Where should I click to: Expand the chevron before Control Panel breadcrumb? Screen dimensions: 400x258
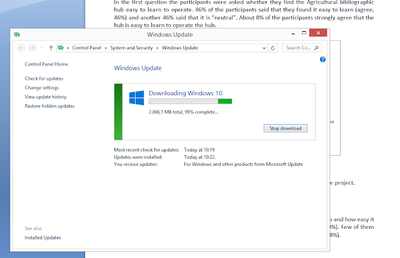click(x=68, y=48)
